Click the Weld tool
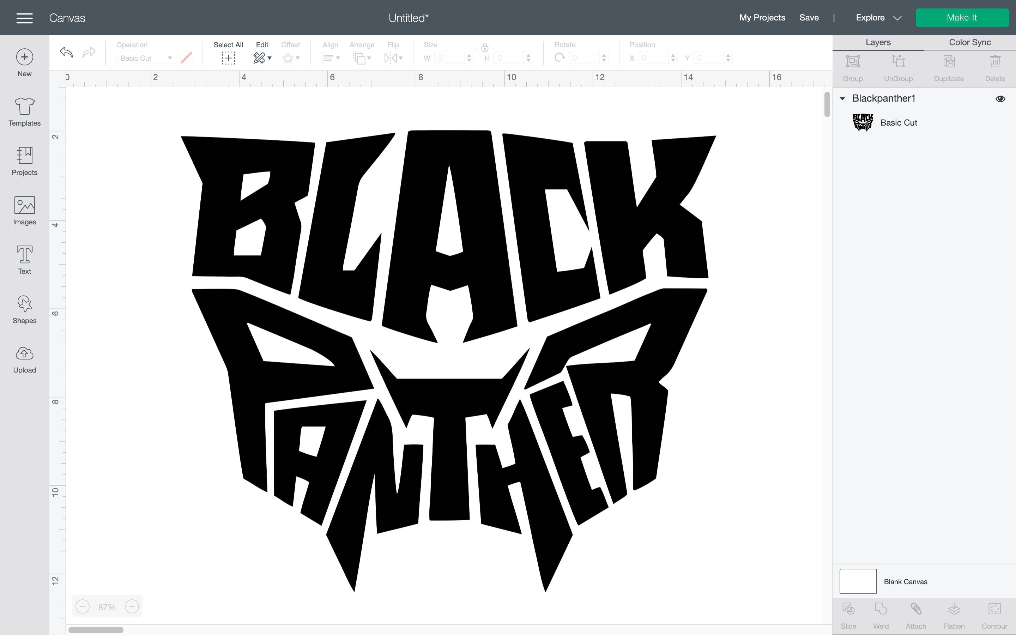The width and height of the screenshot is (1016, 635). [x=881, y=615]
